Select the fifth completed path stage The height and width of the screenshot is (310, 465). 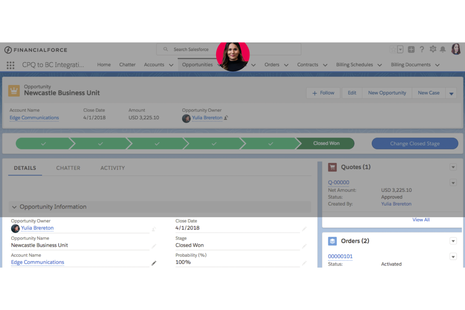pyautogui.click(x=271, y=144)
